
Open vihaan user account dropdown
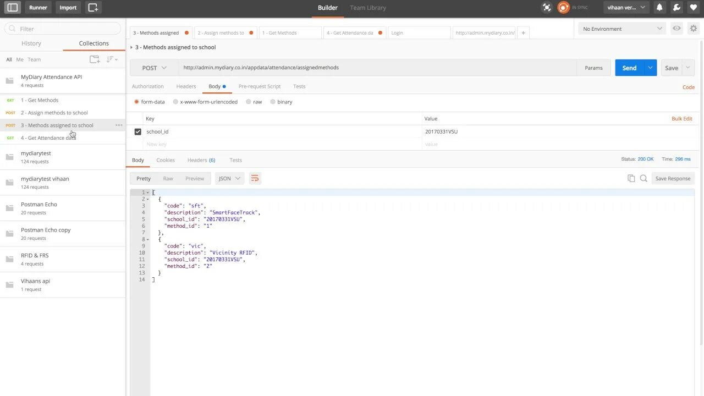tap(626, 8)
